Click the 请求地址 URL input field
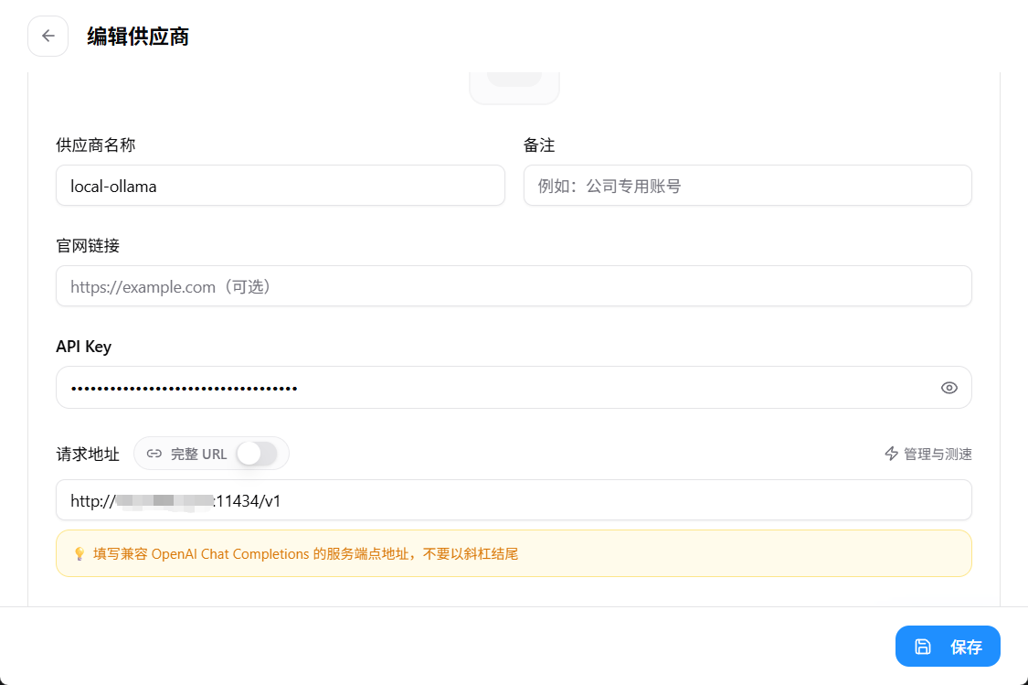Viewport: 1028px width, 685px height. (514, 500)
